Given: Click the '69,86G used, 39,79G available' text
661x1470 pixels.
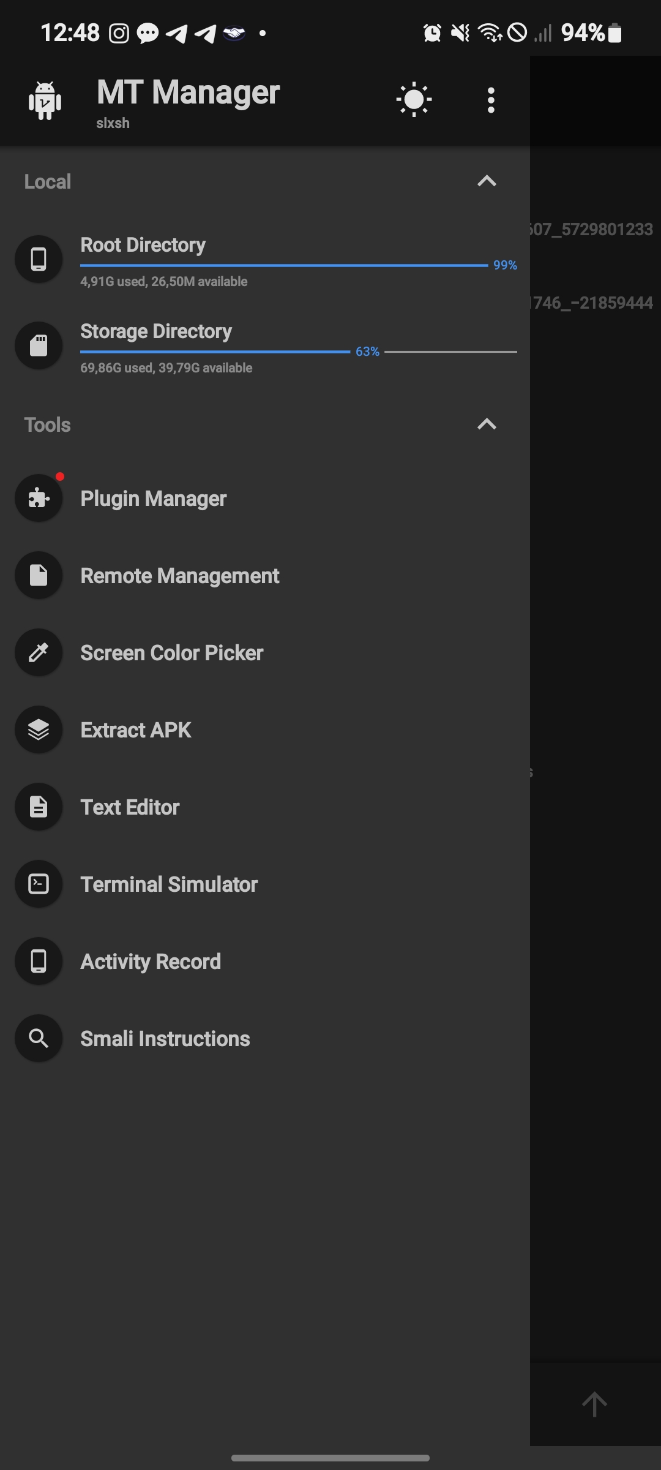Looking at the screenshot, I should click(x=166, y=368).
